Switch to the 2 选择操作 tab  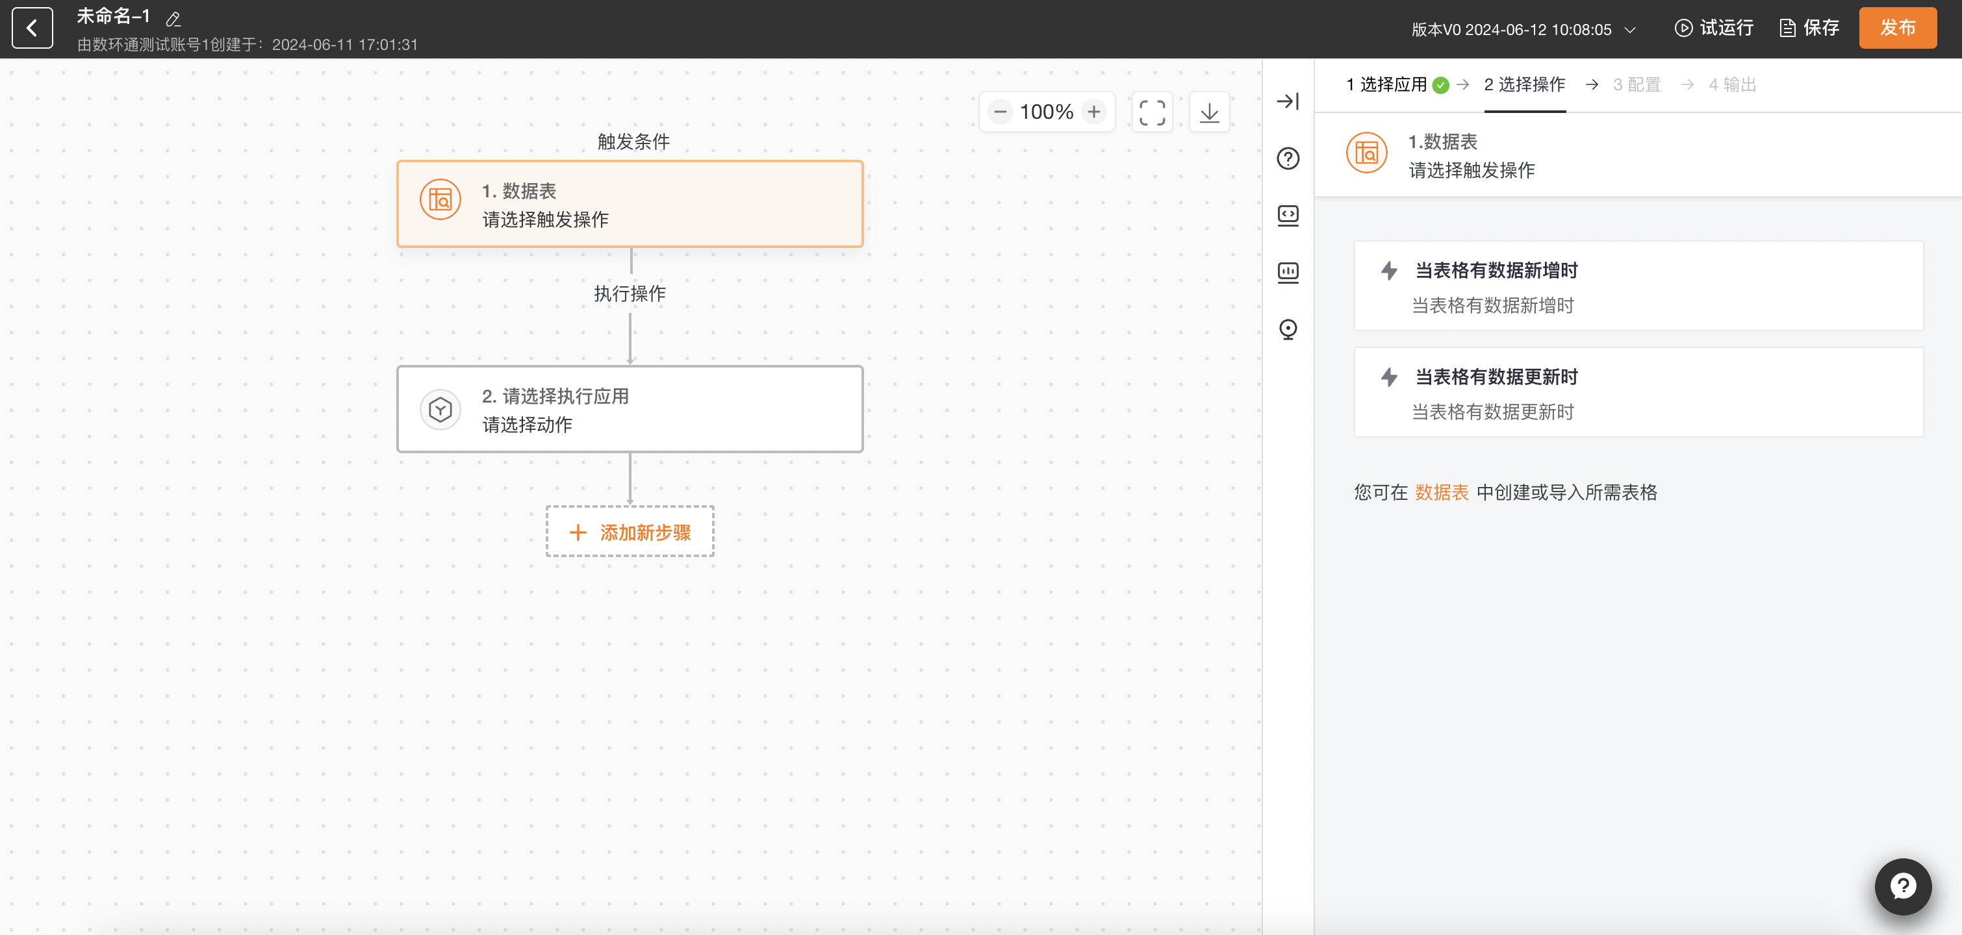[1524, 84]
